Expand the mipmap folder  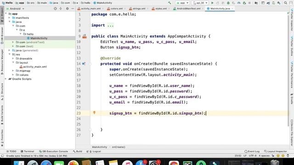[13, 71]
